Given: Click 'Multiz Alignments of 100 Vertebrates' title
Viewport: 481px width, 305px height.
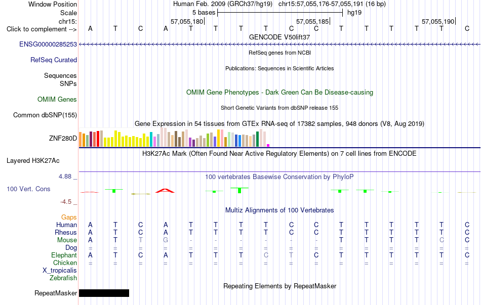Looking at the screenshot, I should (279, 210).
